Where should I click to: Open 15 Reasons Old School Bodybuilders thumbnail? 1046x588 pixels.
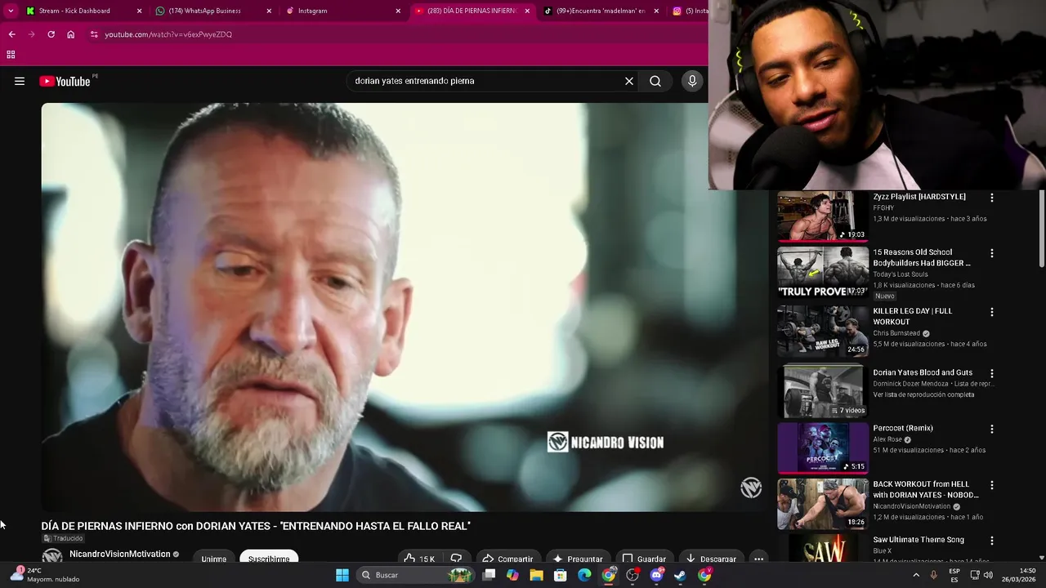coord(822,272)
